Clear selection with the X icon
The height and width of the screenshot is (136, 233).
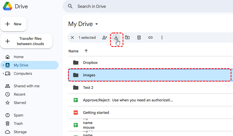tap(72, 38)
